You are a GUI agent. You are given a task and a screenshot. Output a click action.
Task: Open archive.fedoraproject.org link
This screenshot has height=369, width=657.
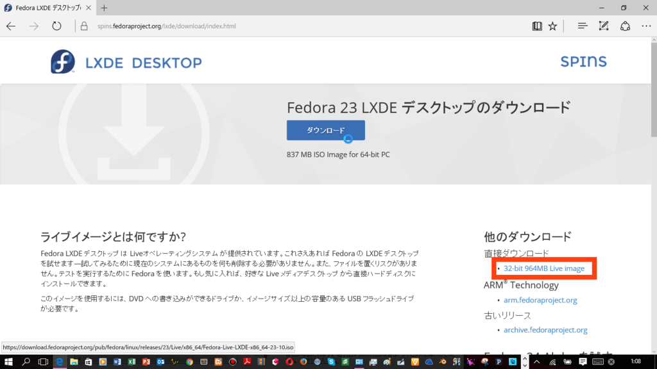click(x=545, y=330)
